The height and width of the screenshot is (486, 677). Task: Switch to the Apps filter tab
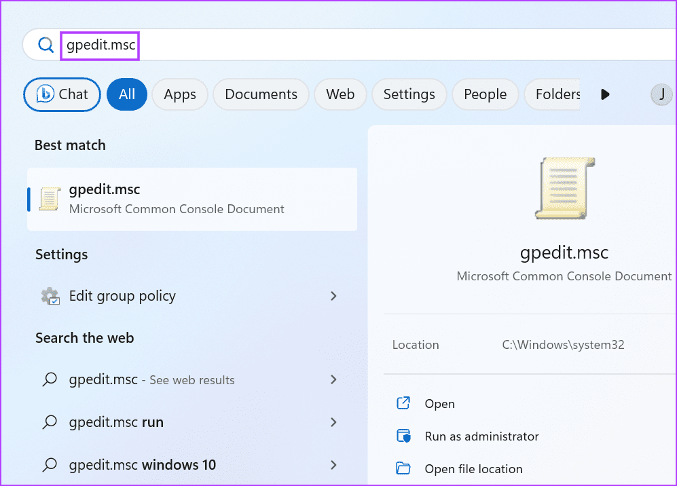coord(180,94)
